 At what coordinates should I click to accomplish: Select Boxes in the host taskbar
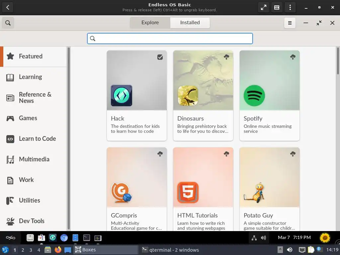[x=106, y=250]
